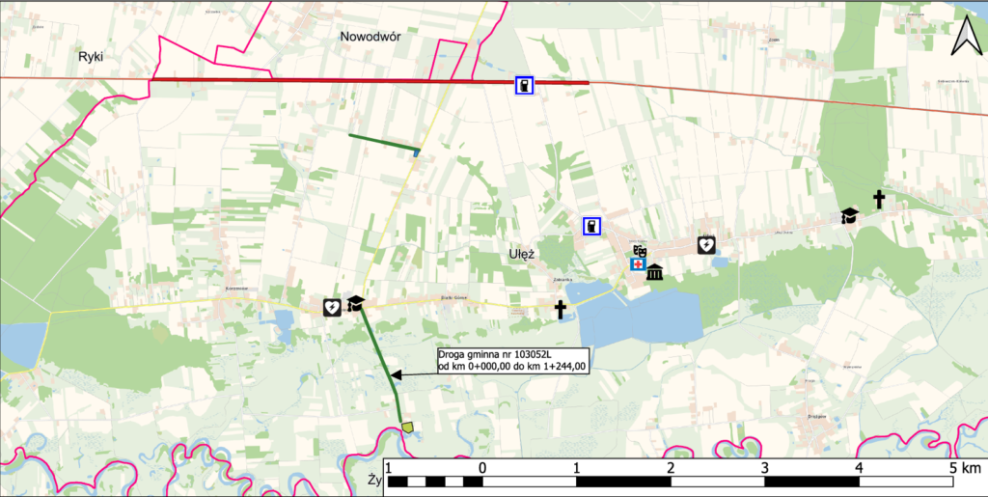Click the Droga gminna nr 103052L label box
Screen dimensions: 988x497
511,360
